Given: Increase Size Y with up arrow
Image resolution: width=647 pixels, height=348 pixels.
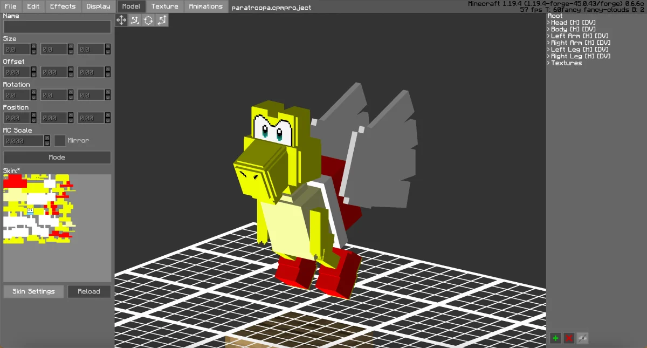Looking at the screenshot, I should click(x=71, y=46).
